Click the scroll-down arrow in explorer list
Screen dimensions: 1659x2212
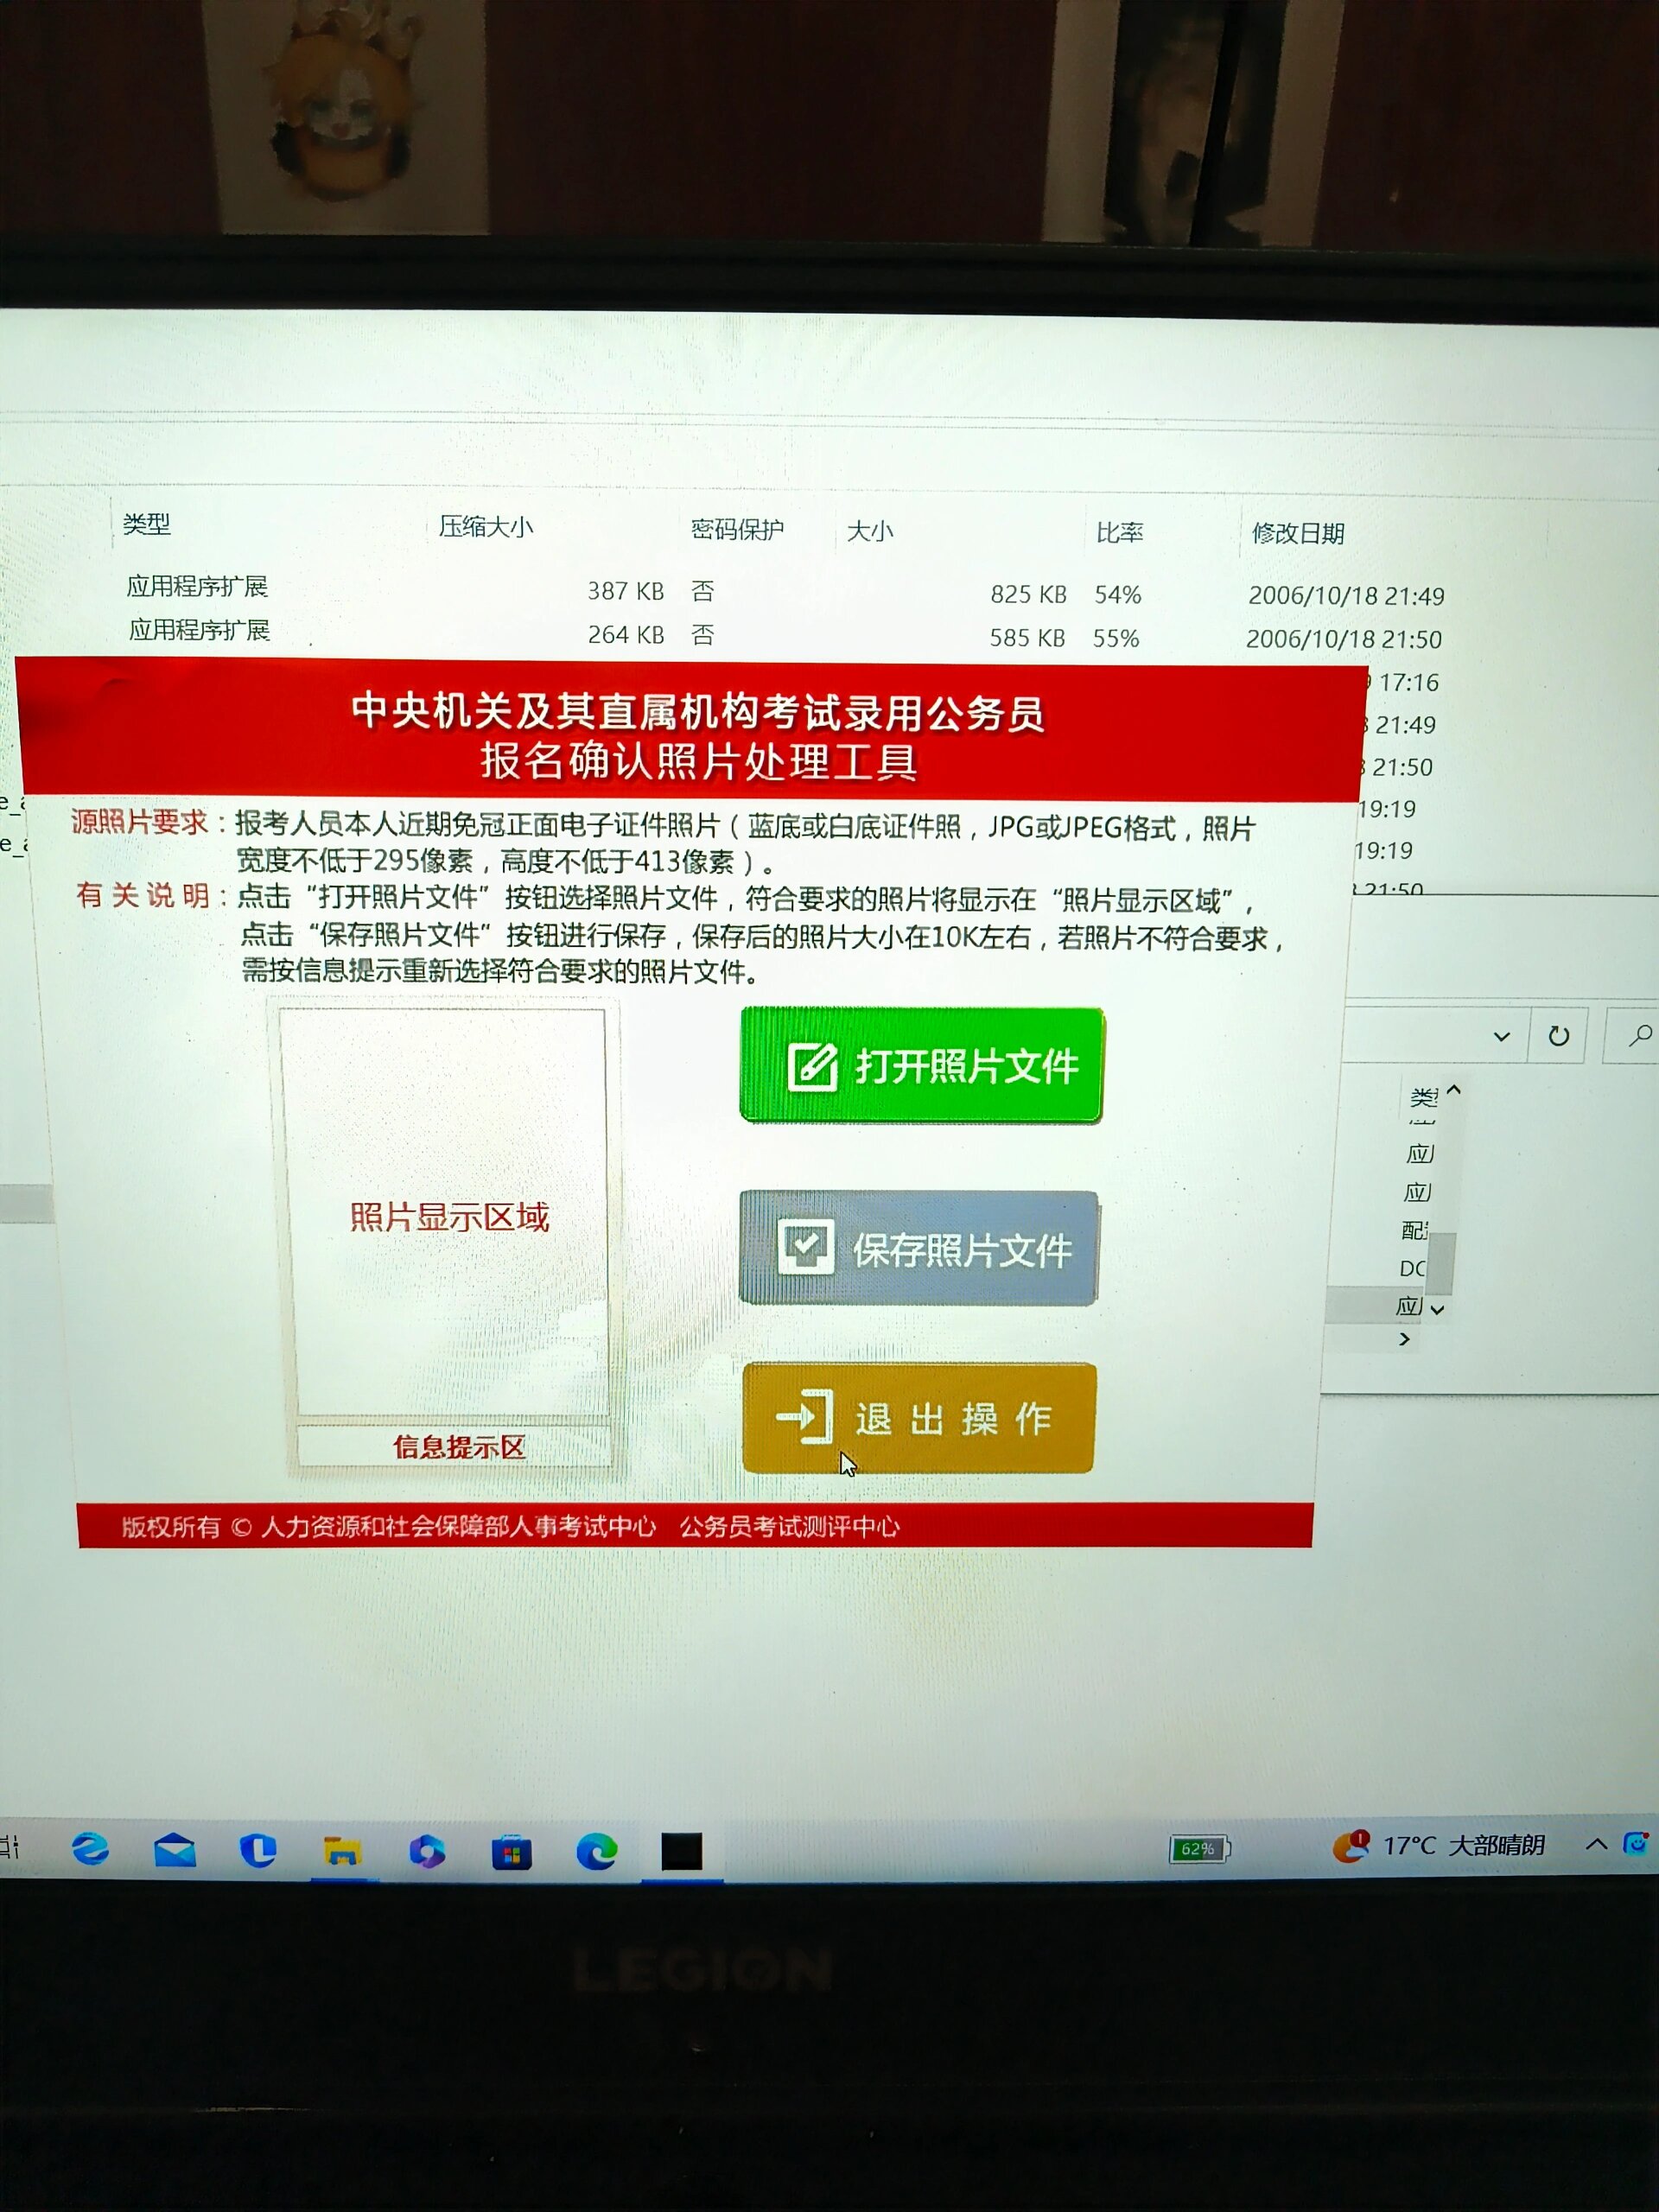point(1437,1309)
